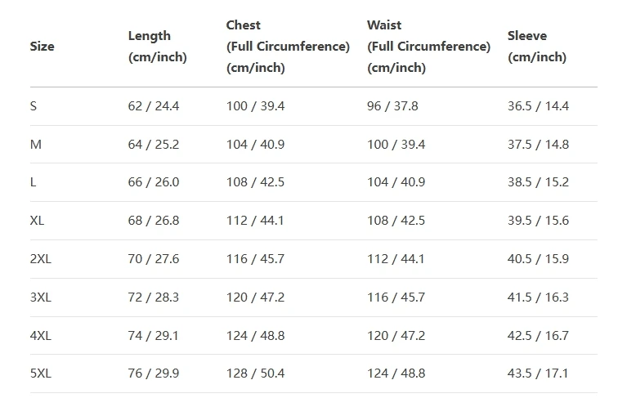
Task: Select the 2XL size row label
Action: coord(41,259)
